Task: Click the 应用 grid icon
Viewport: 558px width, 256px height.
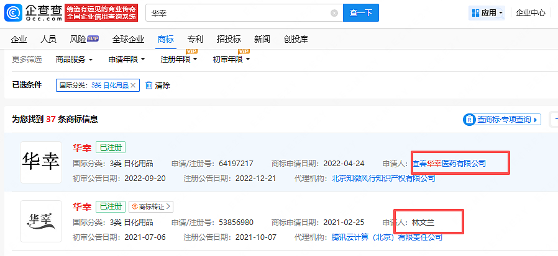Action: coord(475,13)
